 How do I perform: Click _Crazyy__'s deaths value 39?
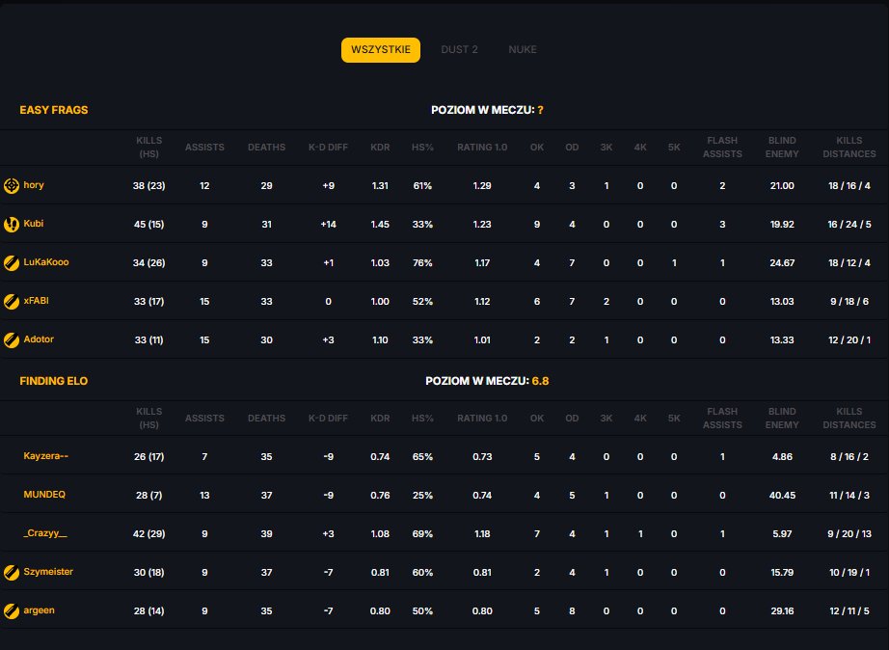(266, 534)
